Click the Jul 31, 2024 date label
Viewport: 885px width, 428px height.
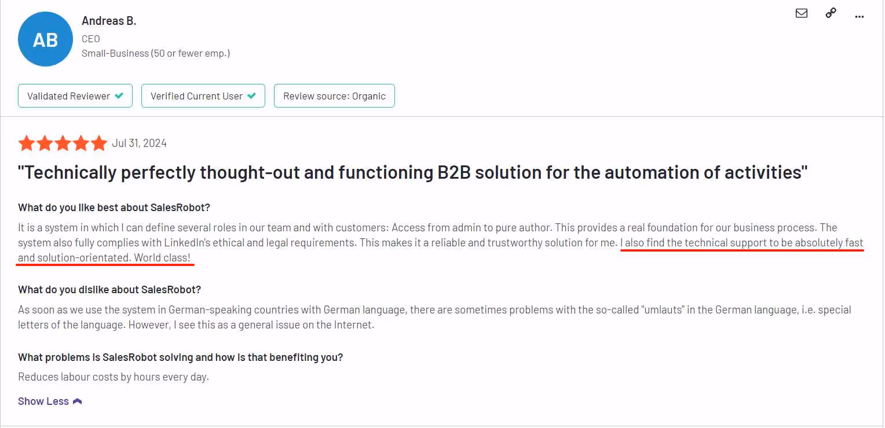(x=140, y=143)
